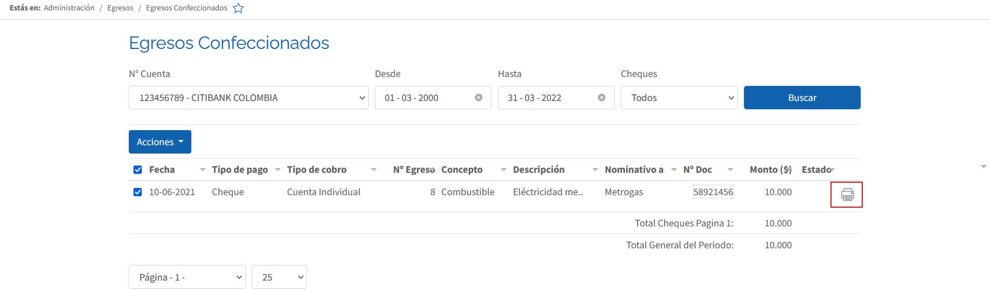Go to Administración breadcrumb
Viewport: 990px width, 292px height.
tap(69, 8)
